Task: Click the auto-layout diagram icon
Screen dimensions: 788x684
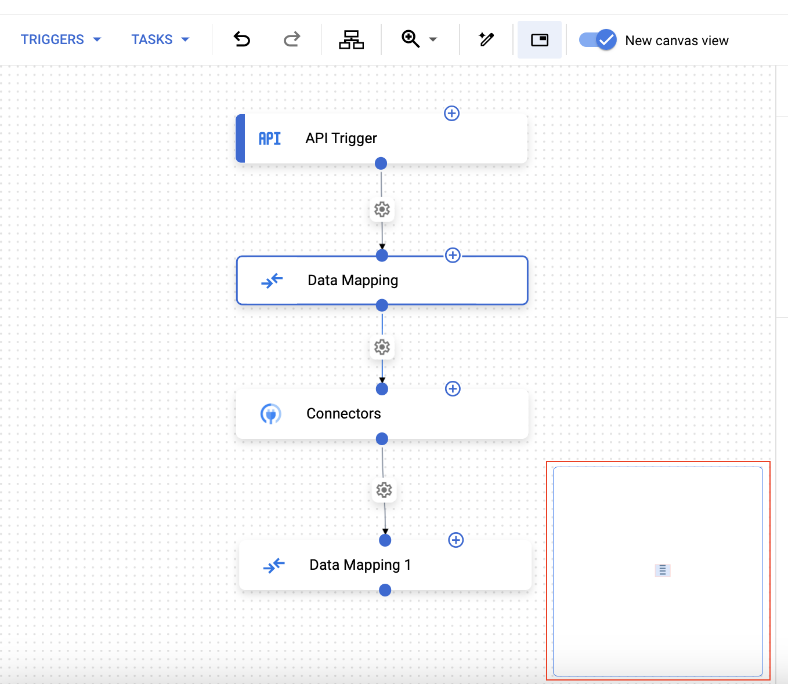Action: tap(351, 39)
